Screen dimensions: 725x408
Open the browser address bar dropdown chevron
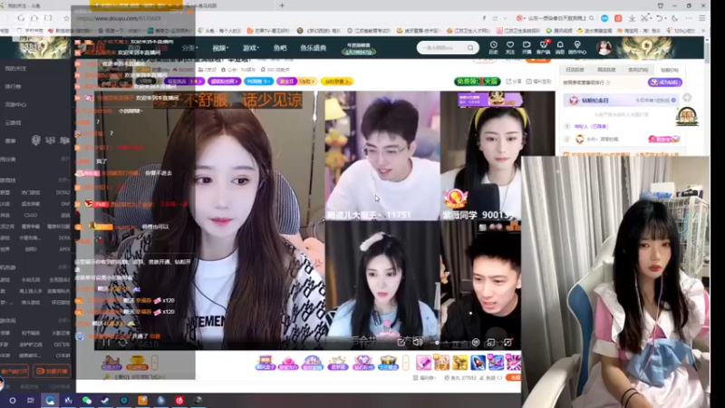tap(506, 18)
